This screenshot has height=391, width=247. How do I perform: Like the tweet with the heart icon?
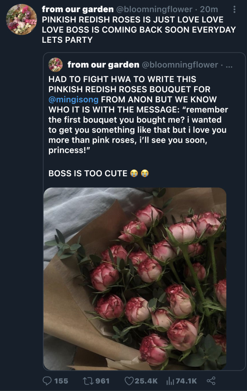129,381
